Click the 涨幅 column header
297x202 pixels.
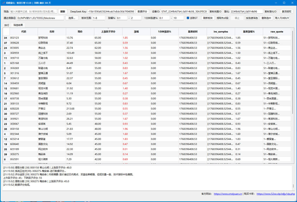tap(136, 32)
